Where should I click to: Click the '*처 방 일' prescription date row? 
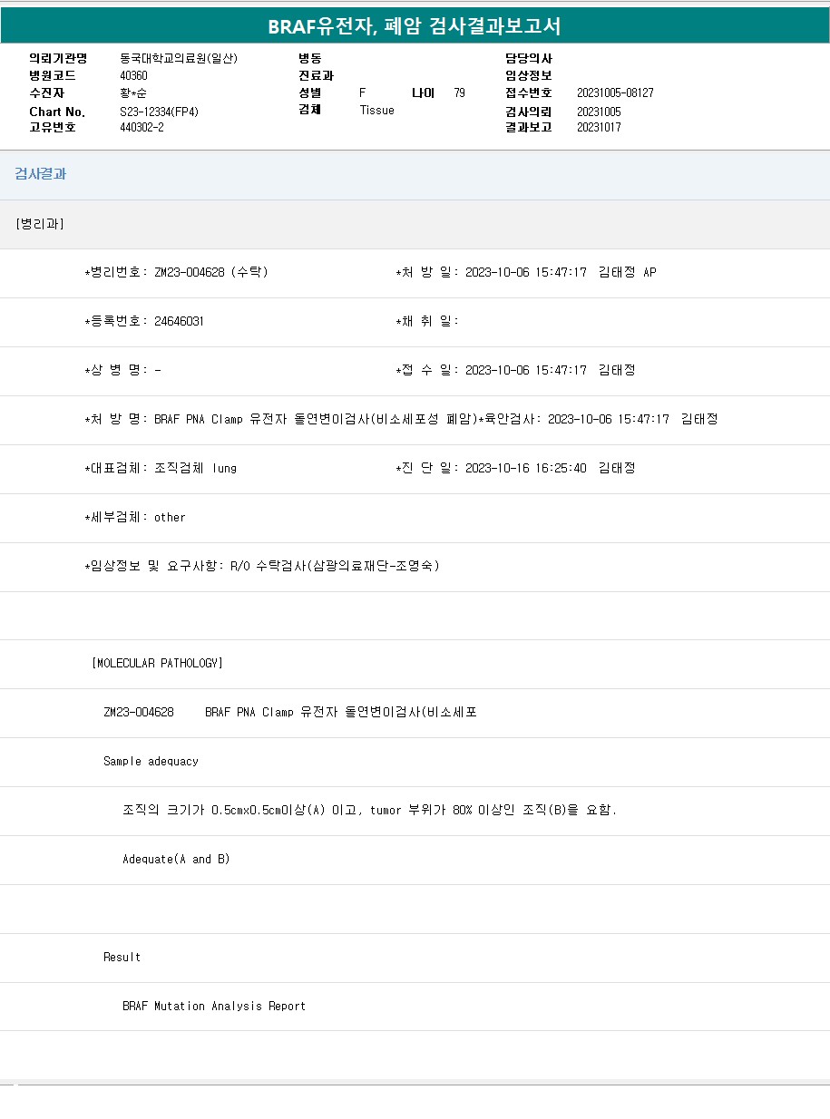pyautogui.click(x=526, y=272)
